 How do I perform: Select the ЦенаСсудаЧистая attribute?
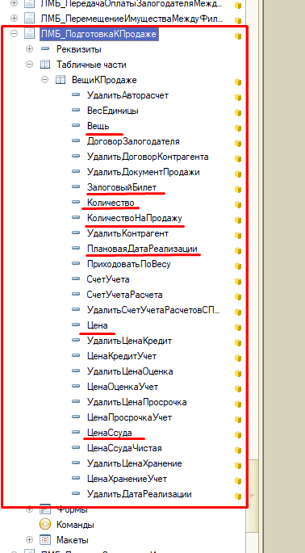click(x=124, y=448)
